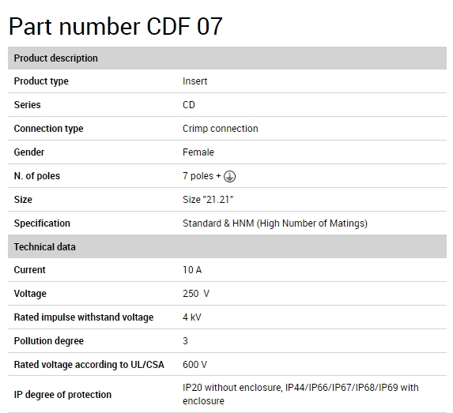Select the Current value 10 A
453x413 pixels.
192,270
